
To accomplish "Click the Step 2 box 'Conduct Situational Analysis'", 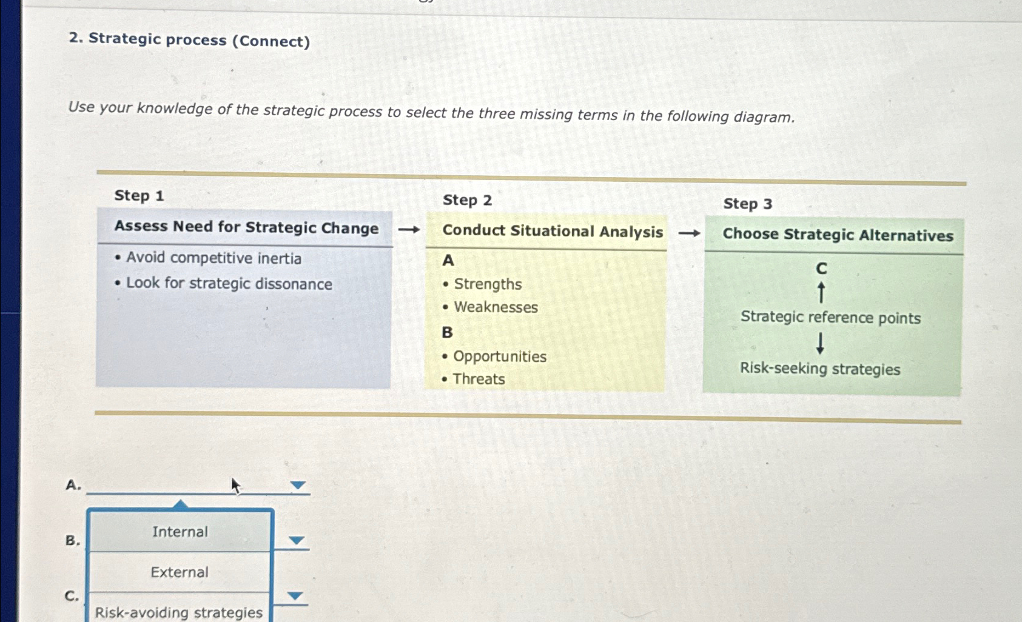I will tap(546, 303).
